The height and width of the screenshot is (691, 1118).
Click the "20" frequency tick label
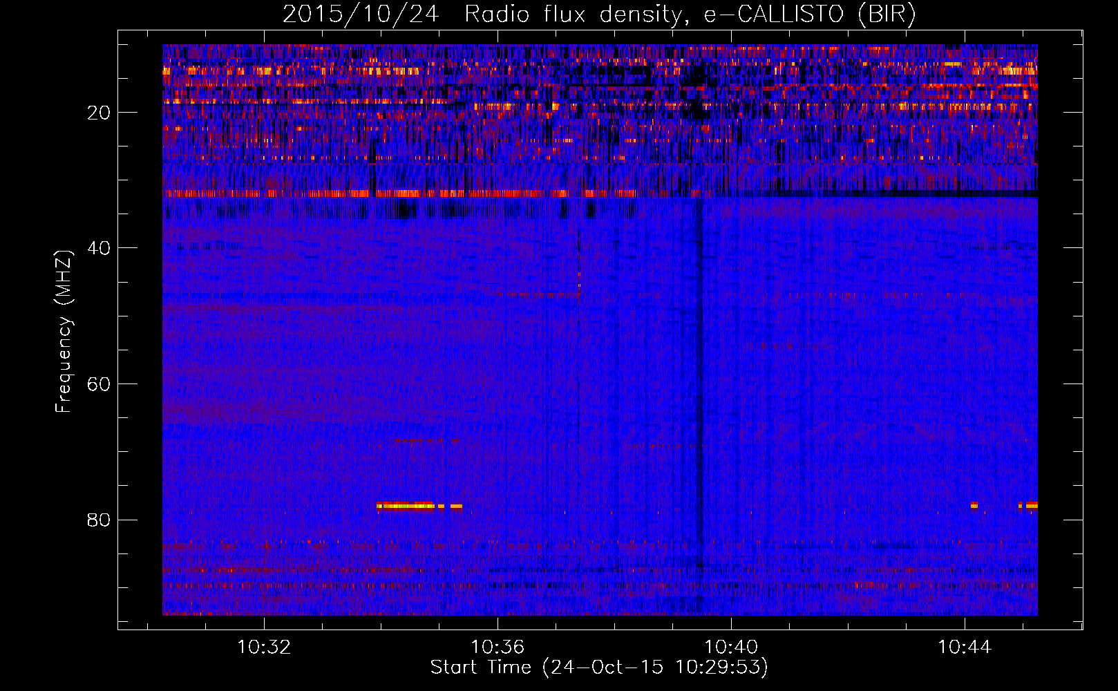100,113
